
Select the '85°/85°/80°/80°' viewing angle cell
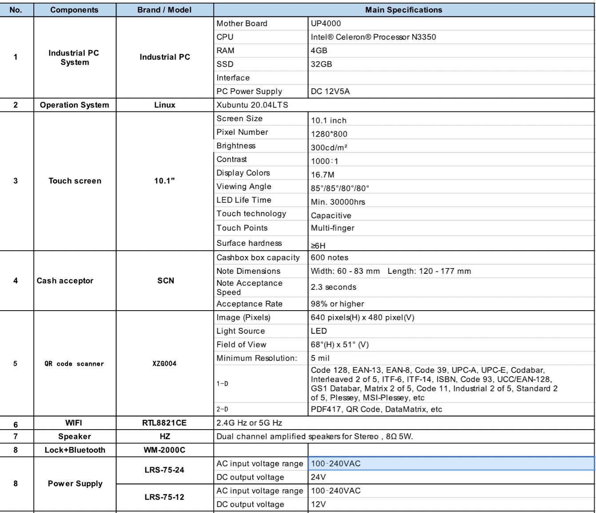pyautogui.click(x=451, y=187)
